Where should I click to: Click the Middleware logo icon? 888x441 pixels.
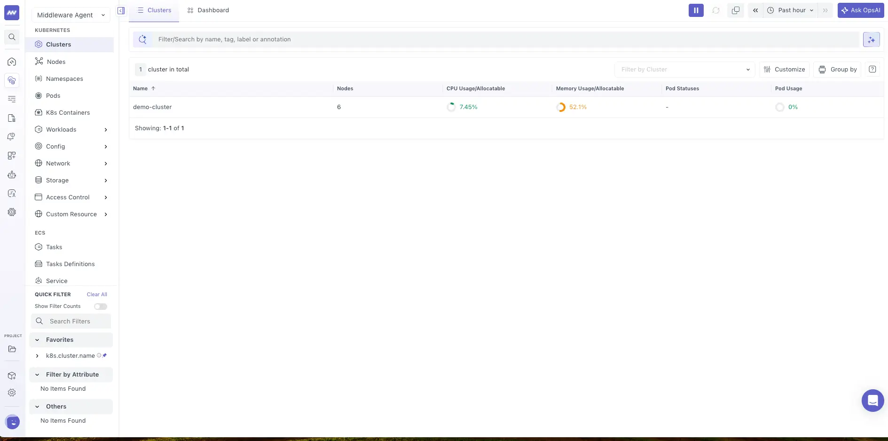tap(12, 13)
